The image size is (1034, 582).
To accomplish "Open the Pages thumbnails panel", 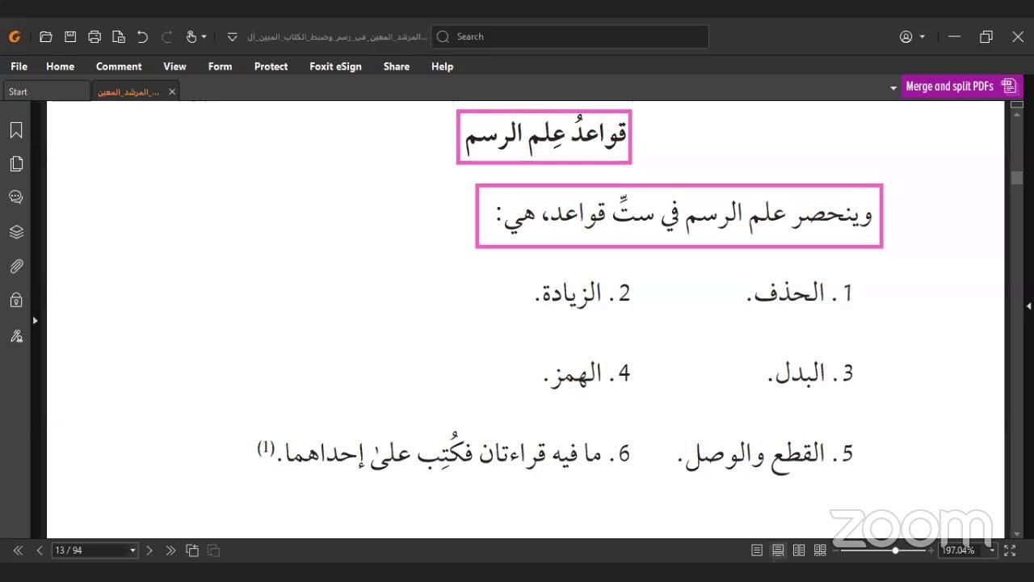I will point(16,164).
